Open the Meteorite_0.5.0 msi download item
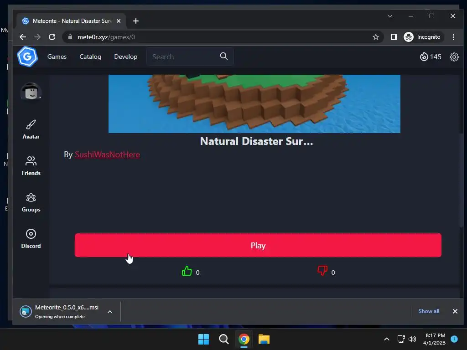The width and height of the screenshot is (467, 350). [60, 312]
